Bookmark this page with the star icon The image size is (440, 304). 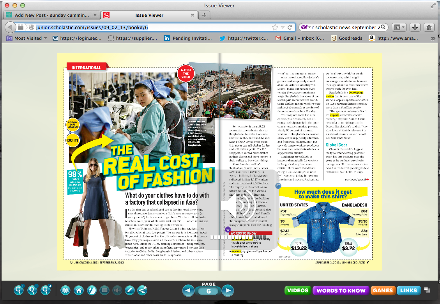(x=275, y=27)
